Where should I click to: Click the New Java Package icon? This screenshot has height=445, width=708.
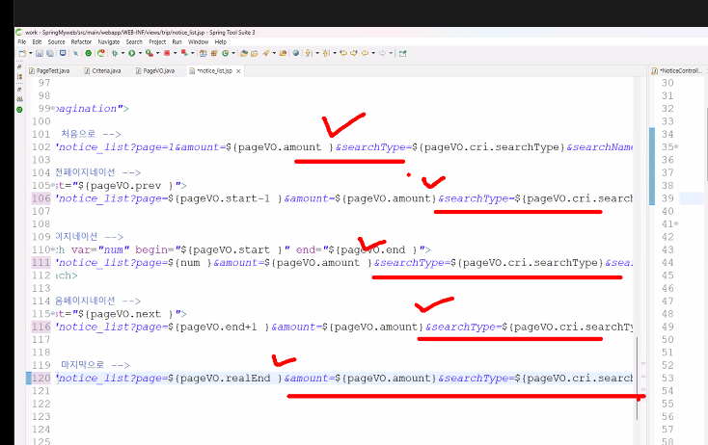[204, 53]
